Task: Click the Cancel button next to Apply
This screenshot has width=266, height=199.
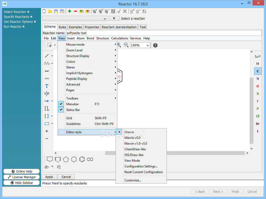Action: 66,177
